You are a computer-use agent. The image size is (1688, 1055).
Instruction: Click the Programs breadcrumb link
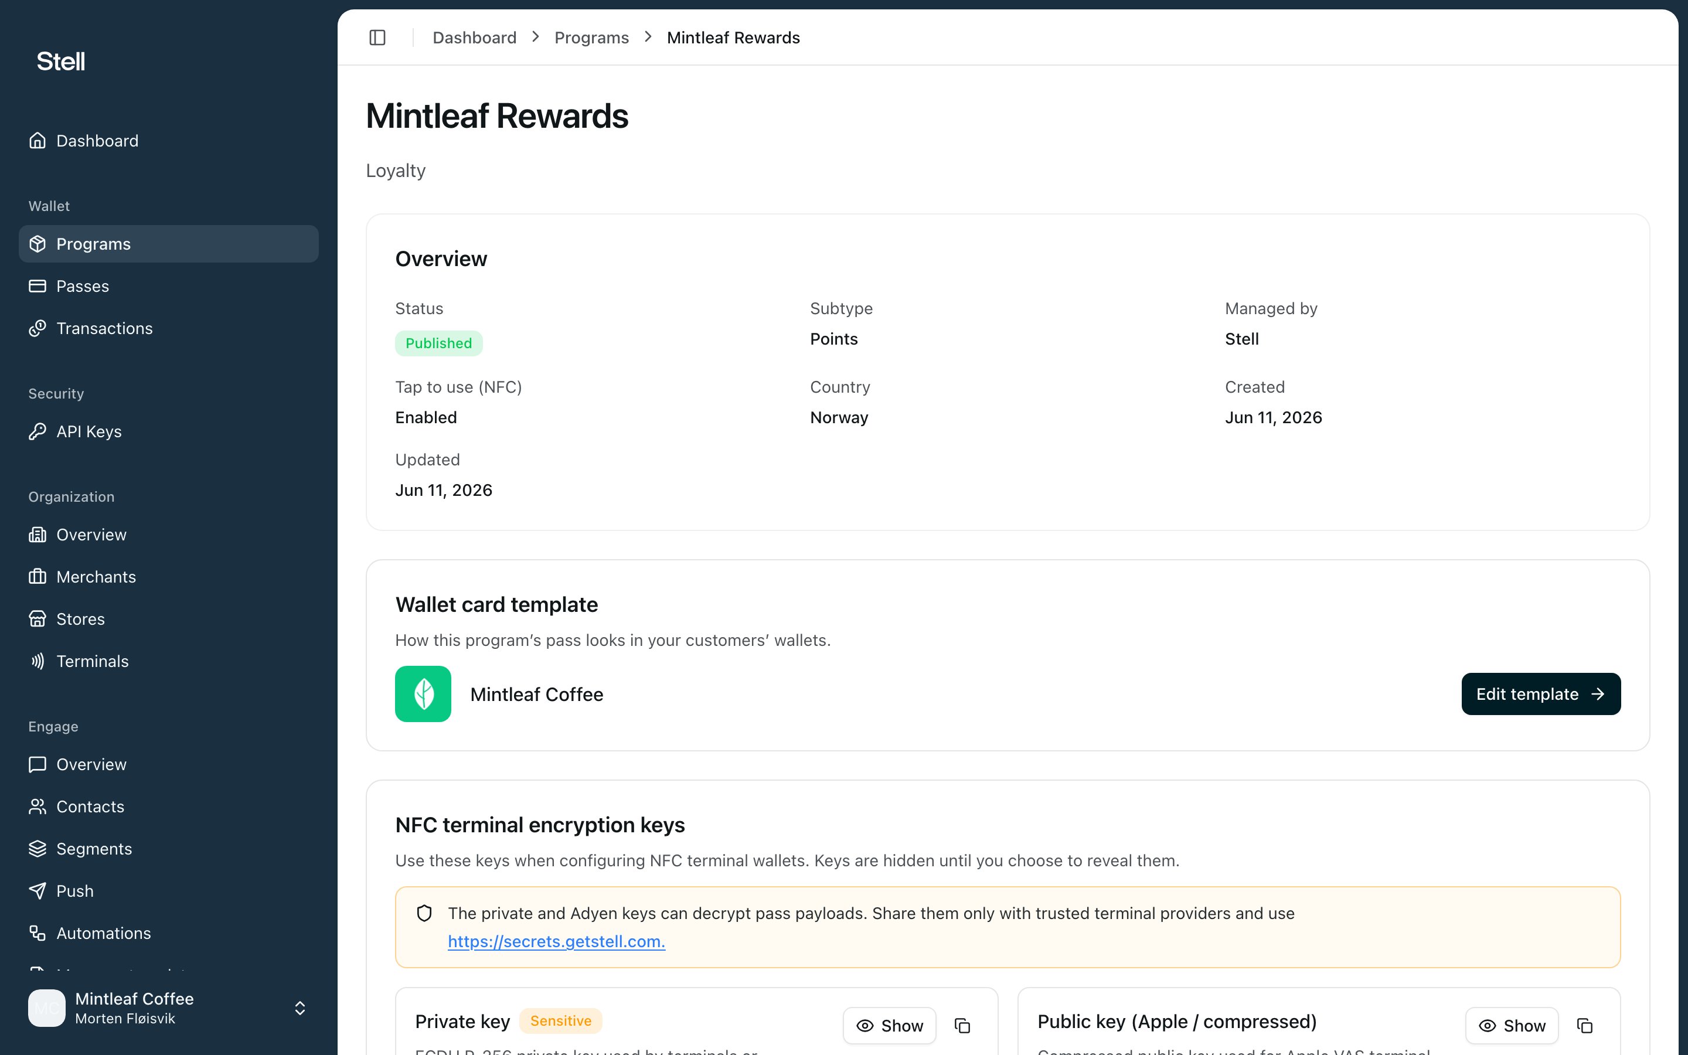(x=591, y=38)
